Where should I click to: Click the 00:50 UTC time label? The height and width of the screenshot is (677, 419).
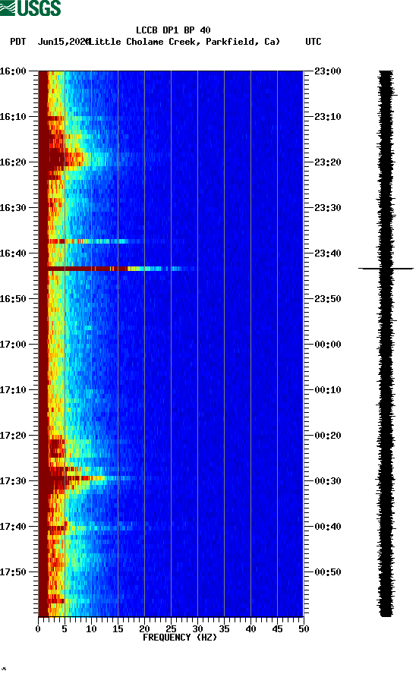328,572
